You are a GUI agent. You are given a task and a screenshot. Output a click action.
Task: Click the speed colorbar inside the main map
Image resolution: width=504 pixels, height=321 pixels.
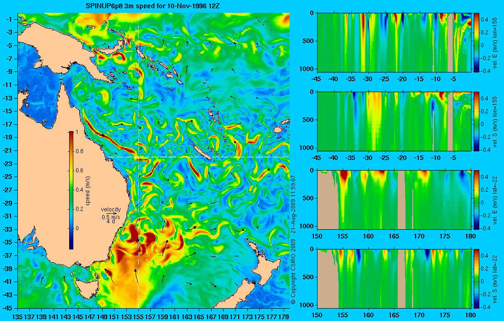click(71, 190)
